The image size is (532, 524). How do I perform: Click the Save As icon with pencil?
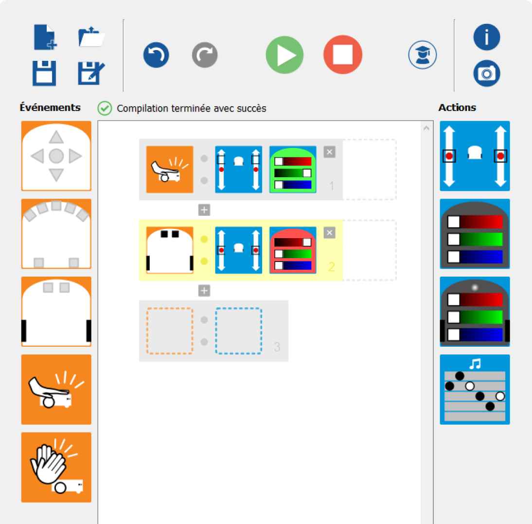click(91, 72)
